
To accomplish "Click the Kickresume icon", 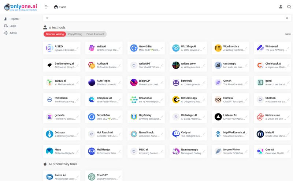I will pos(260,117).
